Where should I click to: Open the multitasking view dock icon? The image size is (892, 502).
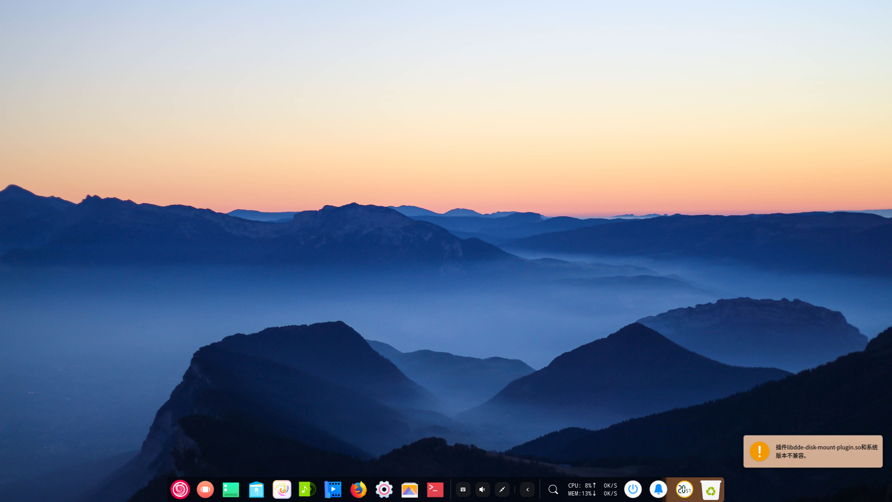click(205, 489)
